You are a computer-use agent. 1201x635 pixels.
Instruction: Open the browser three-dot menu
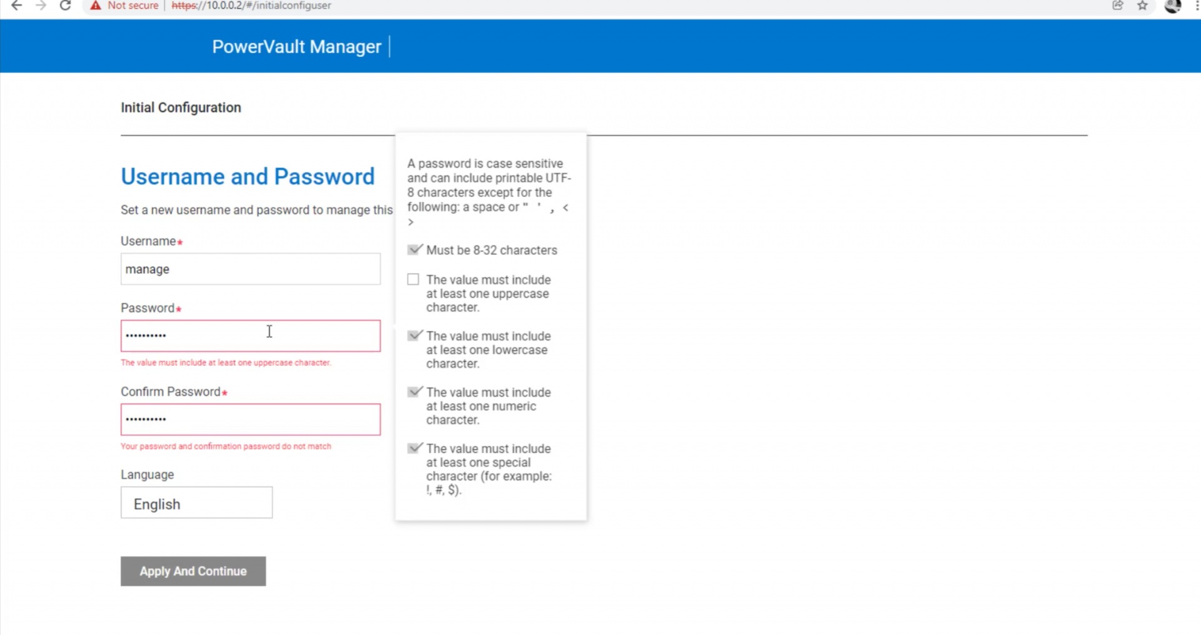(1196, 6)
